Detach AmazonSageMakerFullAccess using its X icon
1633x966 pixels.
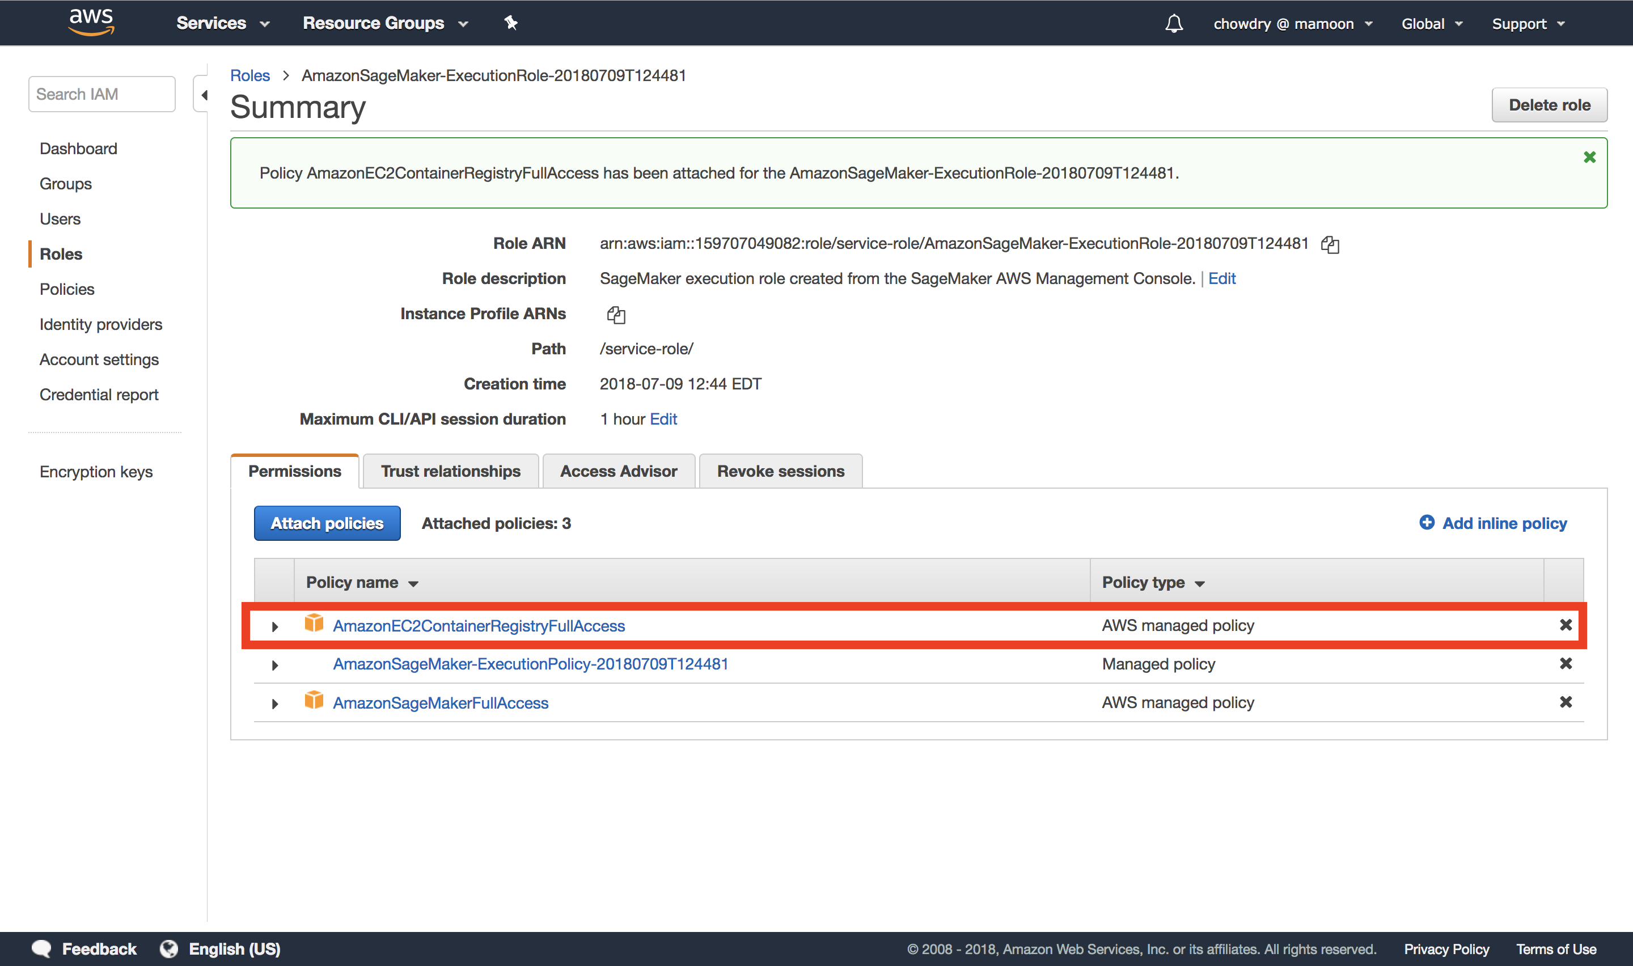(1566, 702)
